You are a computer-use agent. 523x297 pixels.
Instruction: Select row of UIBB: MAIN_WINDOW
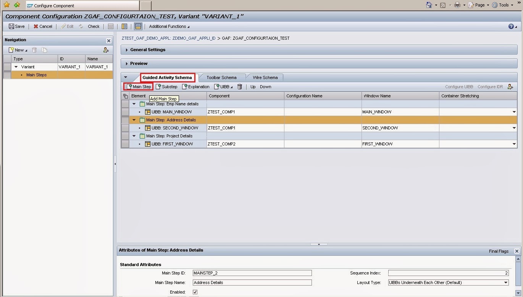(x=125, y=112)
